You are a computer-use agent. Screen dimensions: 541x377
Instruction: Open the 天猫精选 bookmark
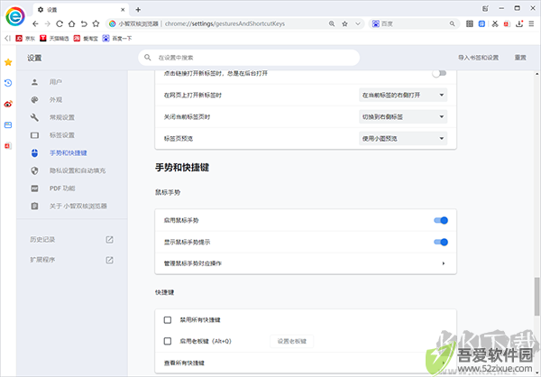54,38
